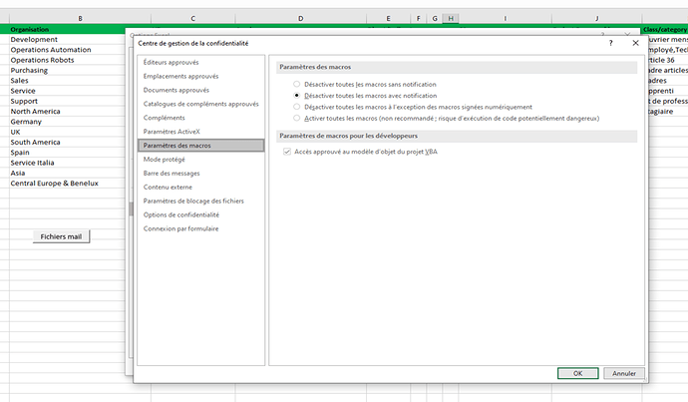Select column D header
The height and width of the screenshot is (402, 688).
pos(300,18)
